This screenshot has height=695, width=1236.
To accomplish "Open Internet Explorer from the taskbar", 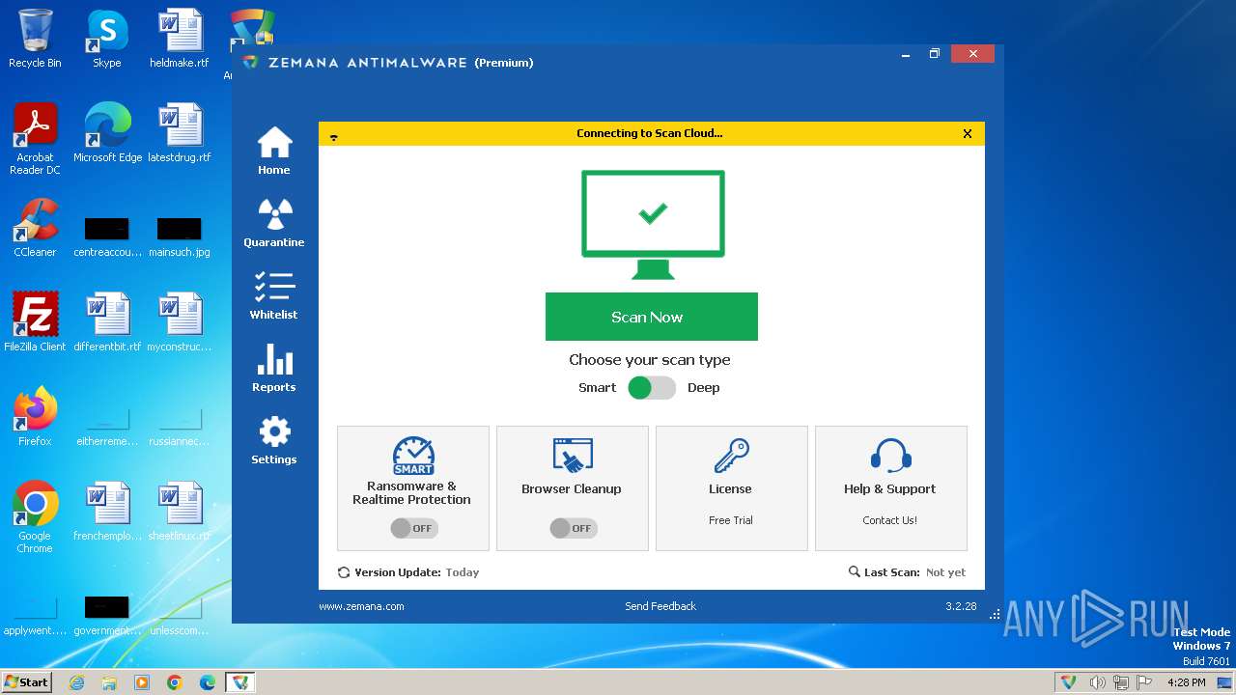I will click(76, 682).
